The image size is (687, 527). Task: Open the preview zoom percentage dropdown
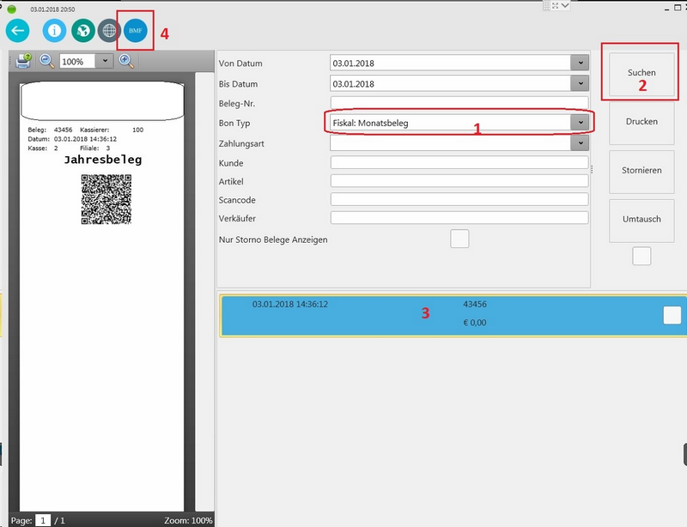pyautogui.click(x=105, y=61)
